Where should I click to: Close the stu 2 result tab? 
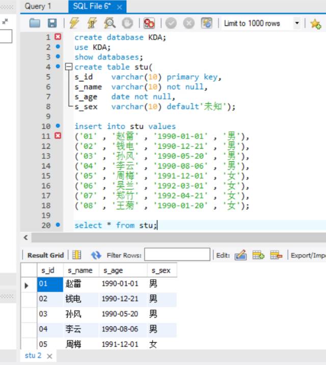[49, 356]
